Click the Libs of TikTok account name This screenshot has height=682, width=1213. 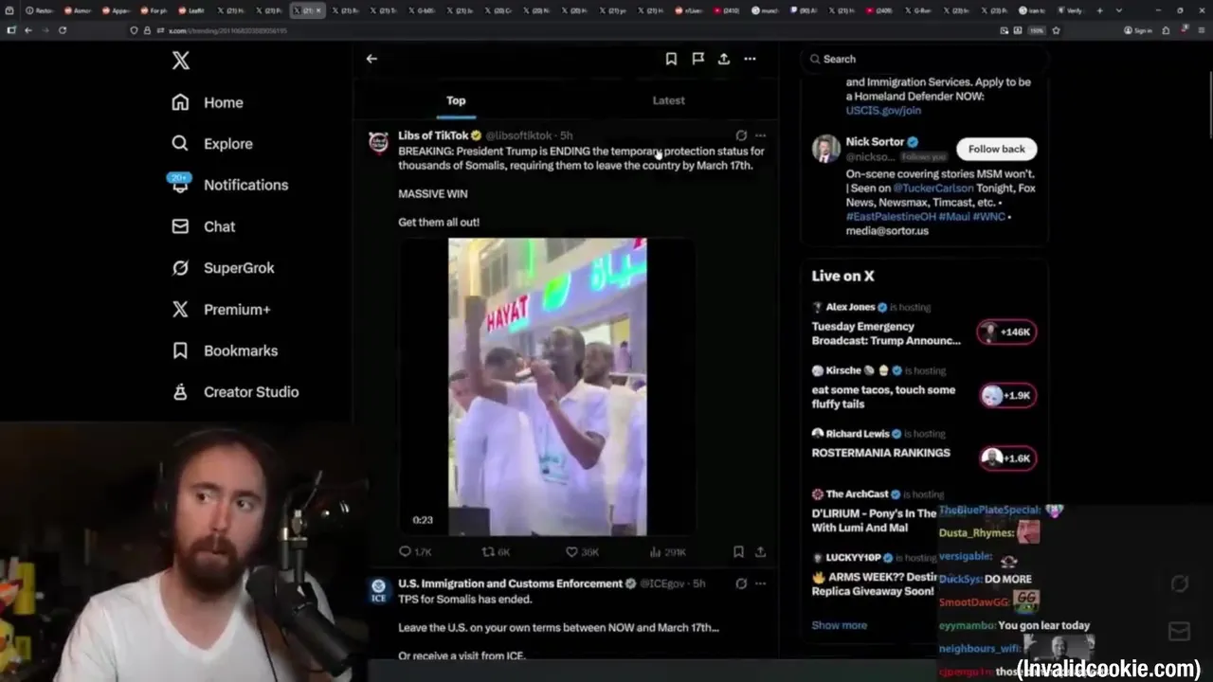point(433,135)
